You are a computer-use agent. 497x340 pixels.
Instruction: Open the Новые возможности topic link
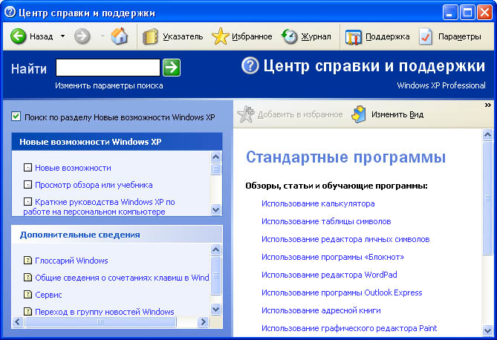pyautogui.click(x=73, y=168)
